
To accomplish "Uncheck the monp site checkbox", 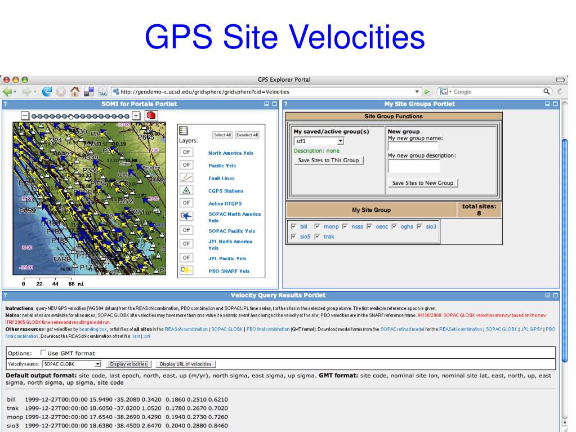I will pos(317,226).
